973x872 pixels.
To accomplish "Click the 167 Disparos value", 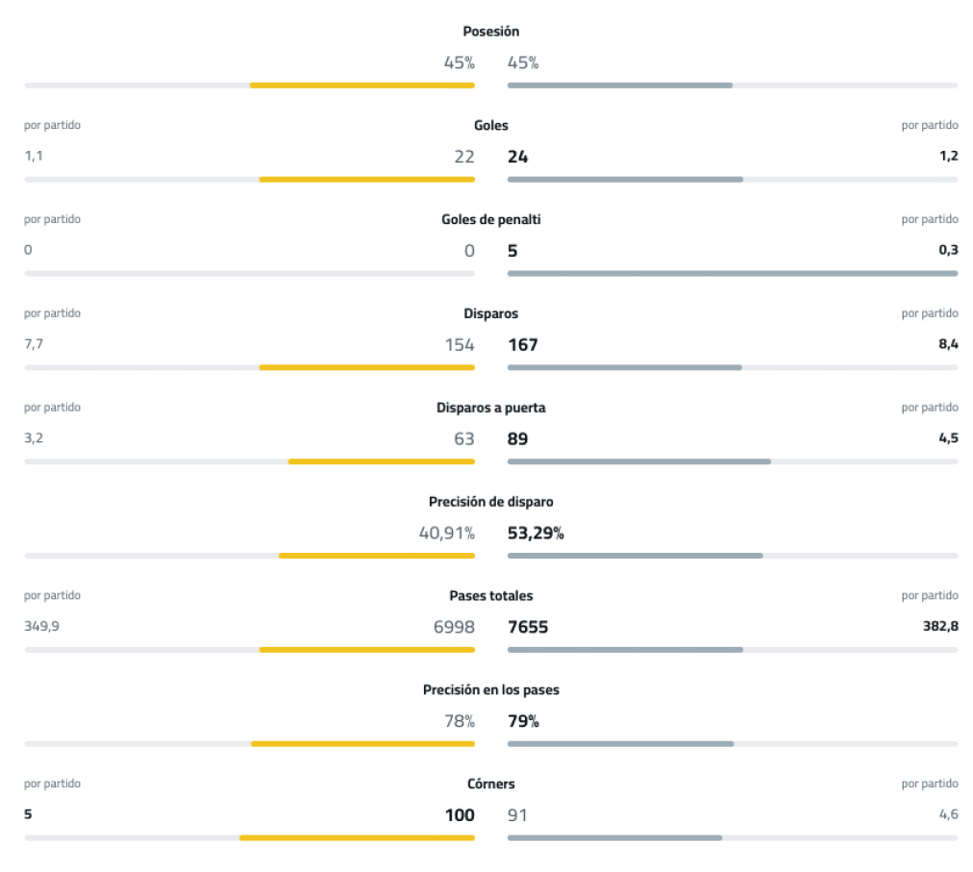I will point(522,344).
